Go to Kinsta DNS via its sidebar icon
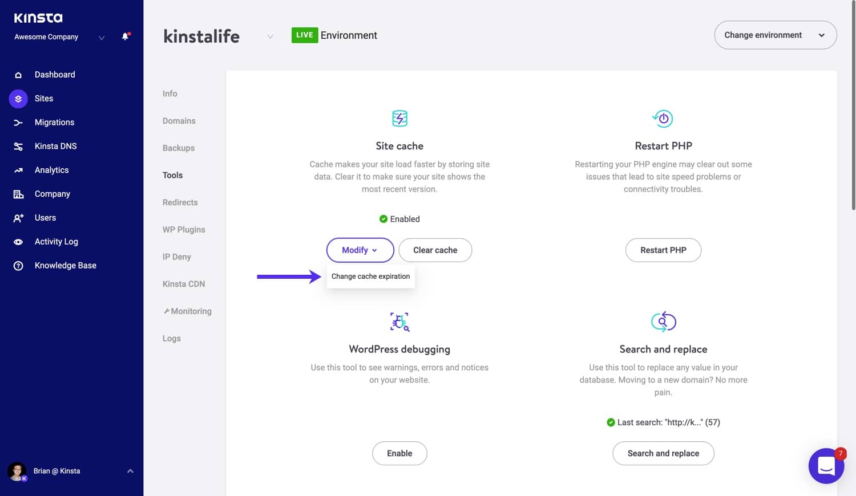The width and height of the screenshot is (856, 496). click(x=18, y=146)
